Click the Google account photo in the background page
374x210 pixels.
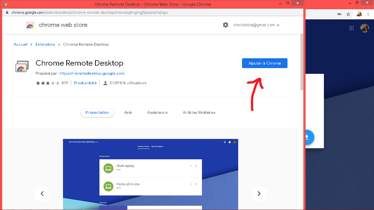pyautogui.click(x=365, y=28)
